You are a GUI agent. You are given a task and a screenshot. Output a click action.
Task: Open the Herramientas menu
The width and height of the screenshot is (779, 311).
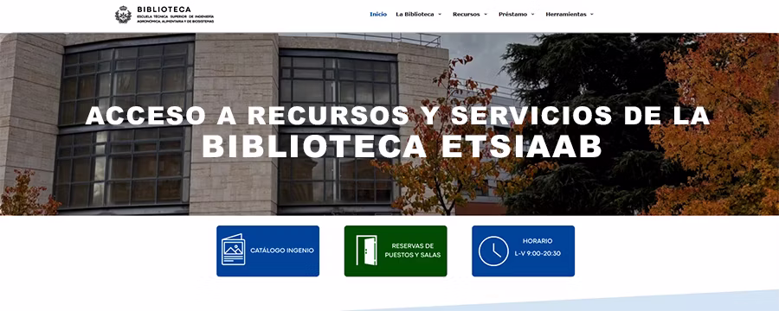click(x=566, y=15)
